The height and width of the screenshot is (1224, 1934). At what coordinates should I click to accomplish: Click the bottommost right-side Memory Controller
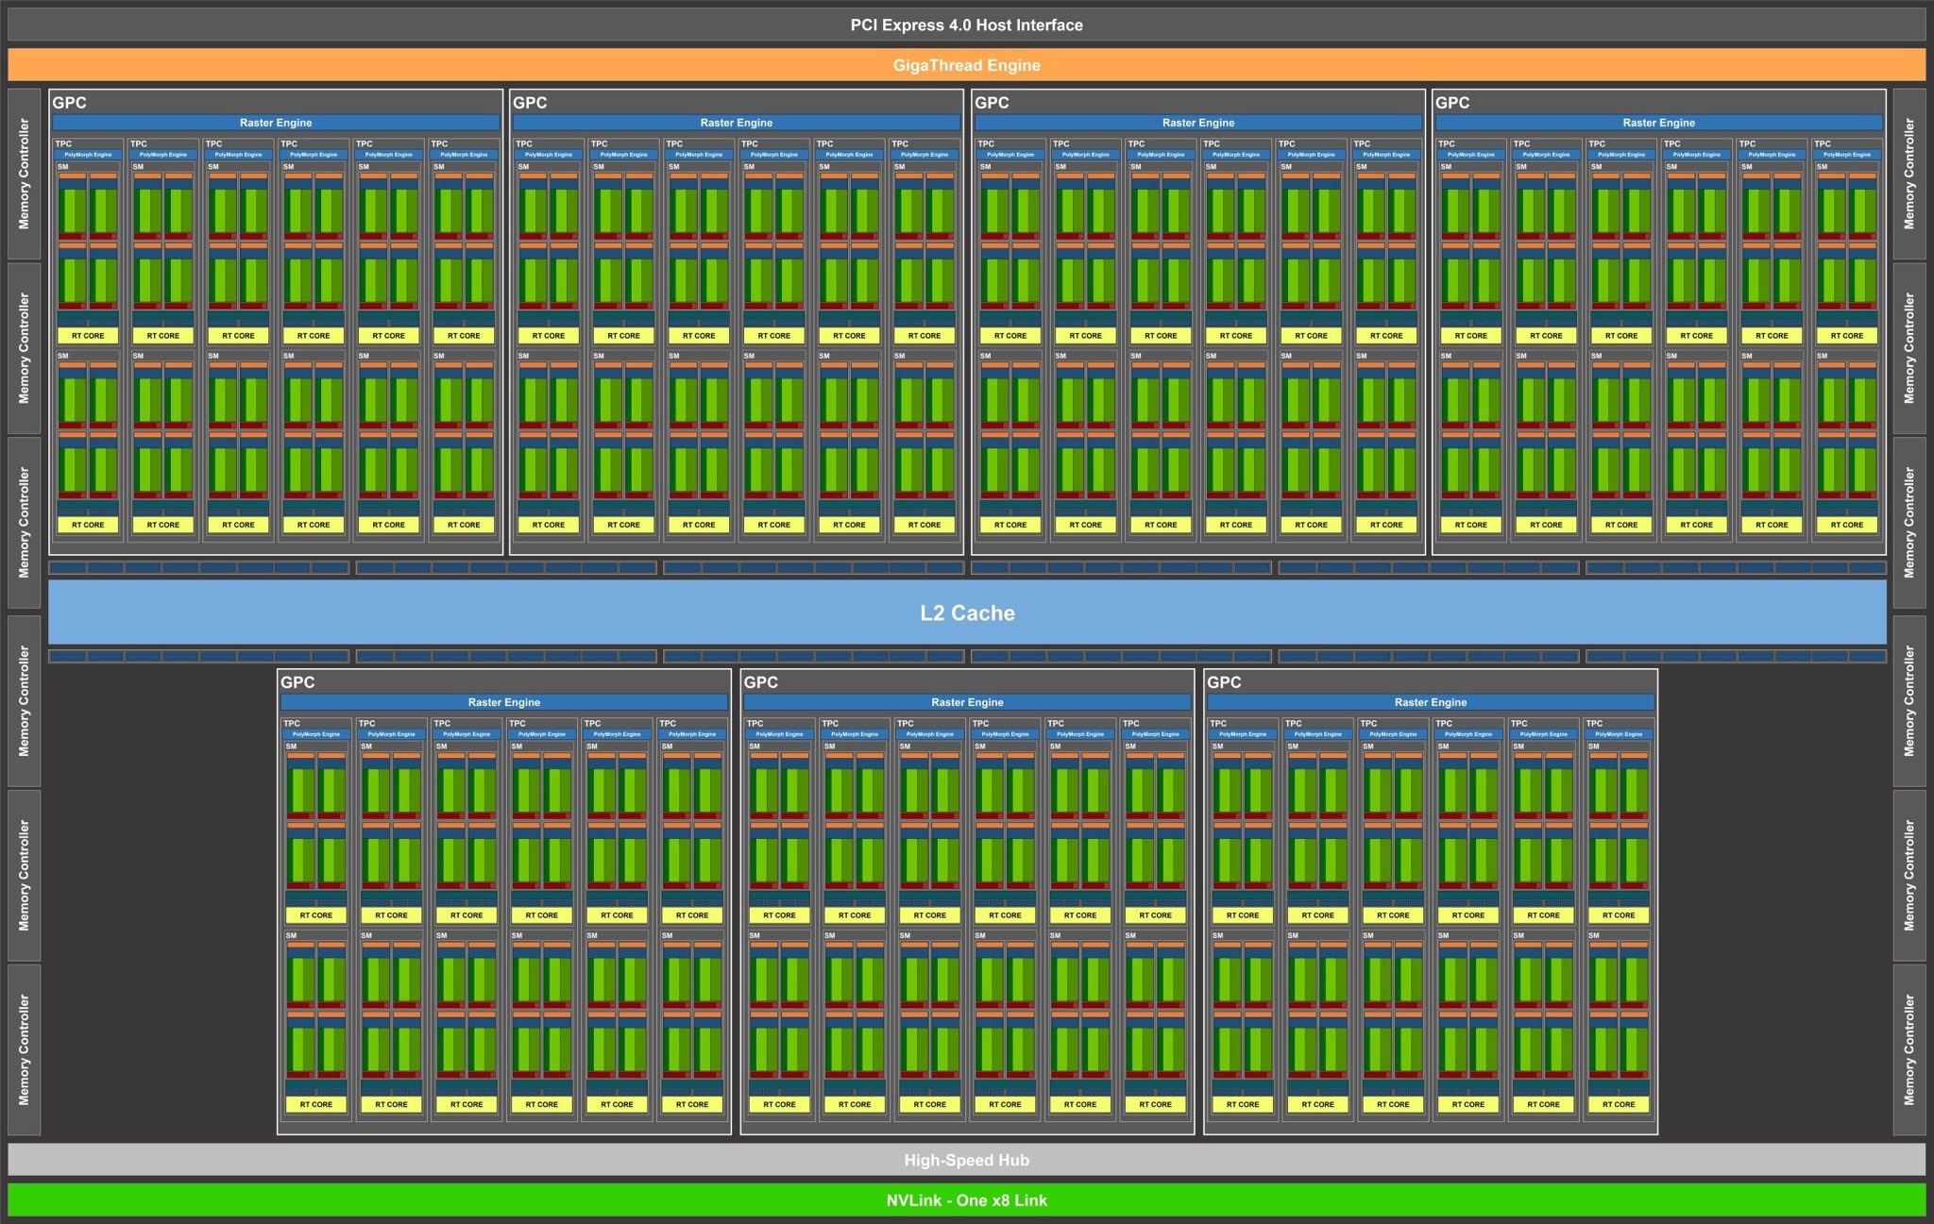click(x=1909, y=1049)
